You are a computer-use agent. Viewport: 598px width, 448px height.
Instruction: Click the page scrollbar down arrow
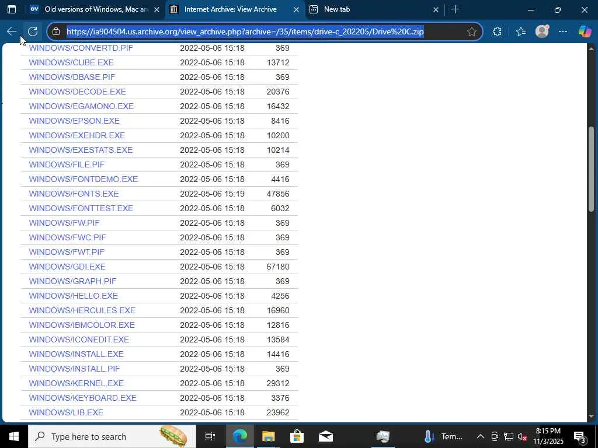[x=592, y=416]
